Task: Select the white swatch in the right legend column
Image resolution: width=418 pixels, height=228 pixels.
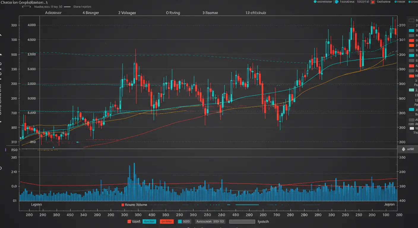Action: pos(411,129)
